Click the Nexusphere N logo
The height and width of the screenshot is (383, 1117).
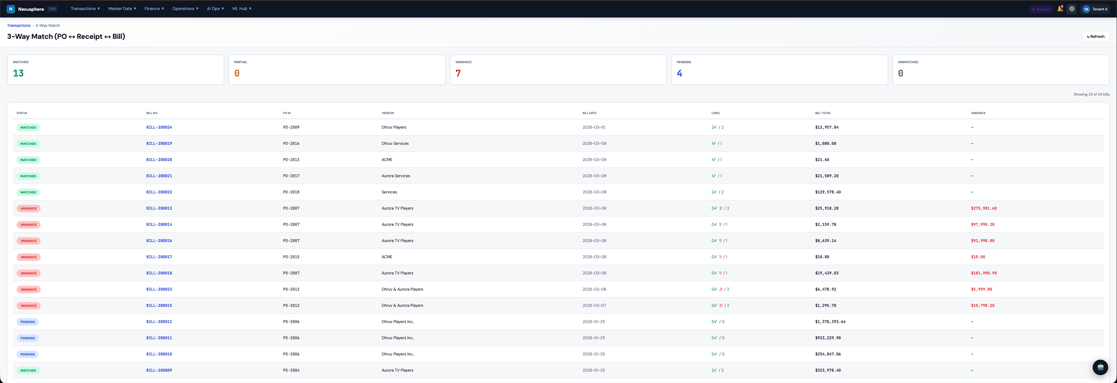(11, 9)
